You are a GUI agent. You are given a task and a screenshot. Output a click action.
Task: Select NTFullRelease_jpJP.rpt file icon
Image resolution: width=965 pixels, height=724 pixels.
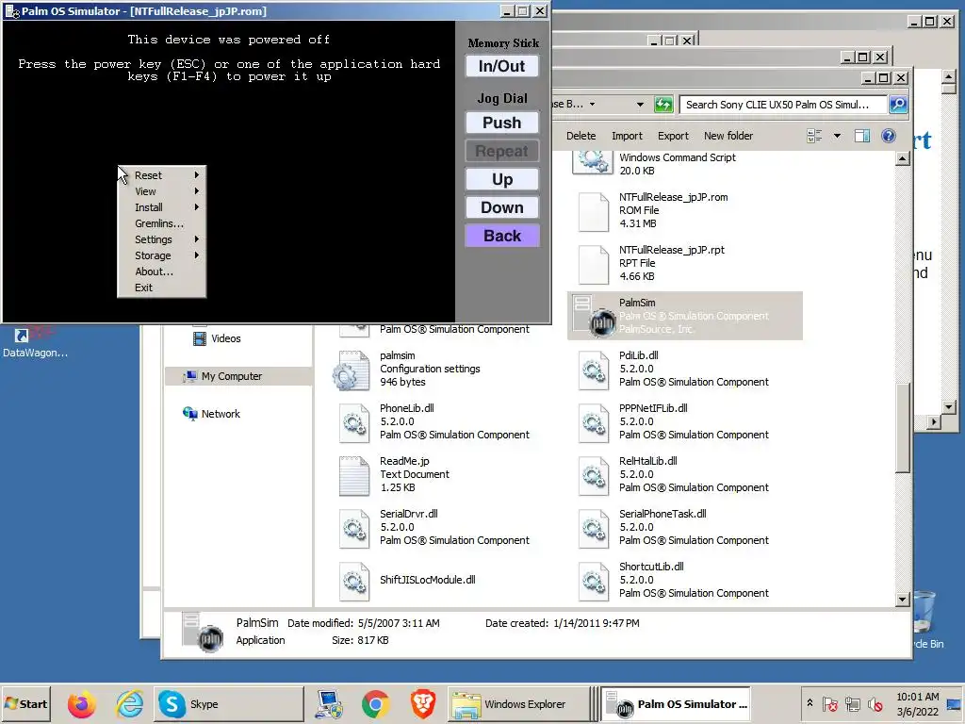pyautogui.click(x=594, y=264)
